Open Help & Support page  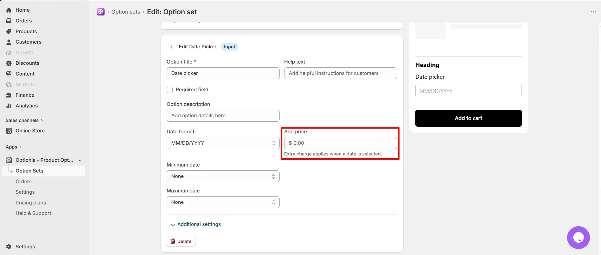tap(33, 213)
